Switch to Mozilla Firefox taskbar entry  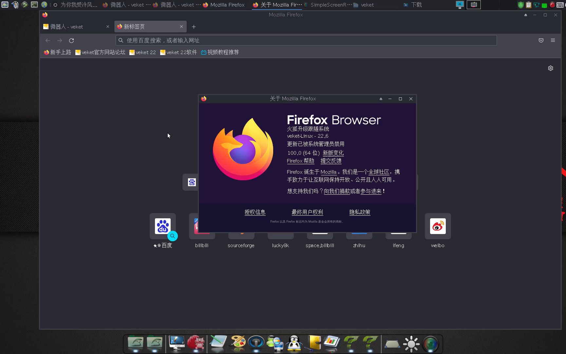coord(224,5)
